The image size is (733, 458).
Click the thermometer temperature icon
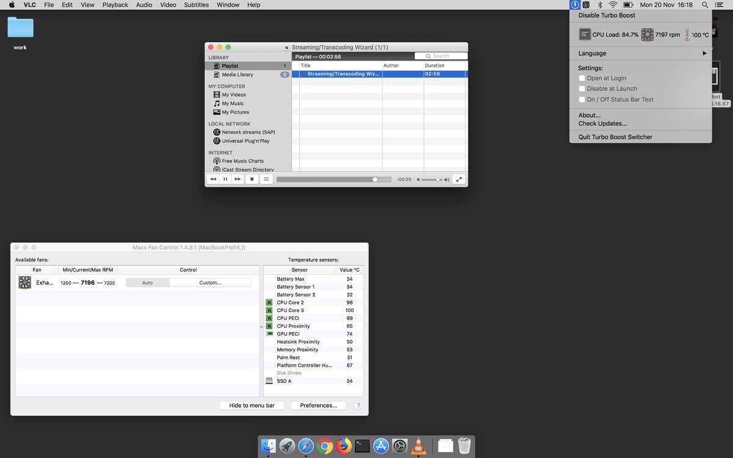pyautogui.click(x=687, y=35)
